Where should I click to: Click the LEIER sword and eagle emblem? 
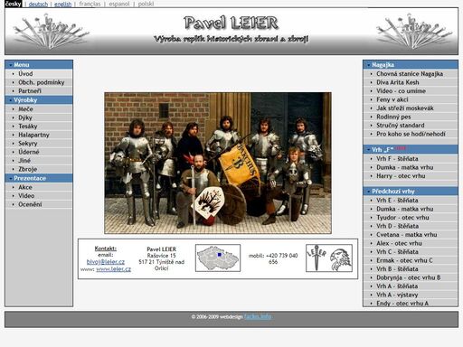tap(329, 258)
